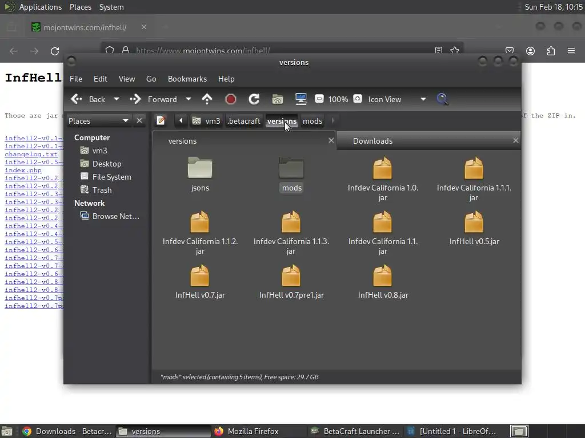Image resolution: width=585 pixels, height=438 pixels.
Task: Close the Places sidebar panel
Action: tap(139, 121)
